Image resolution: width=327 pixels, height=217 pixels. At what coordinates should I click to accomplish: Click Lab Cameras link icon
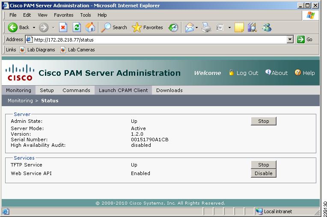tap(63, 50)
